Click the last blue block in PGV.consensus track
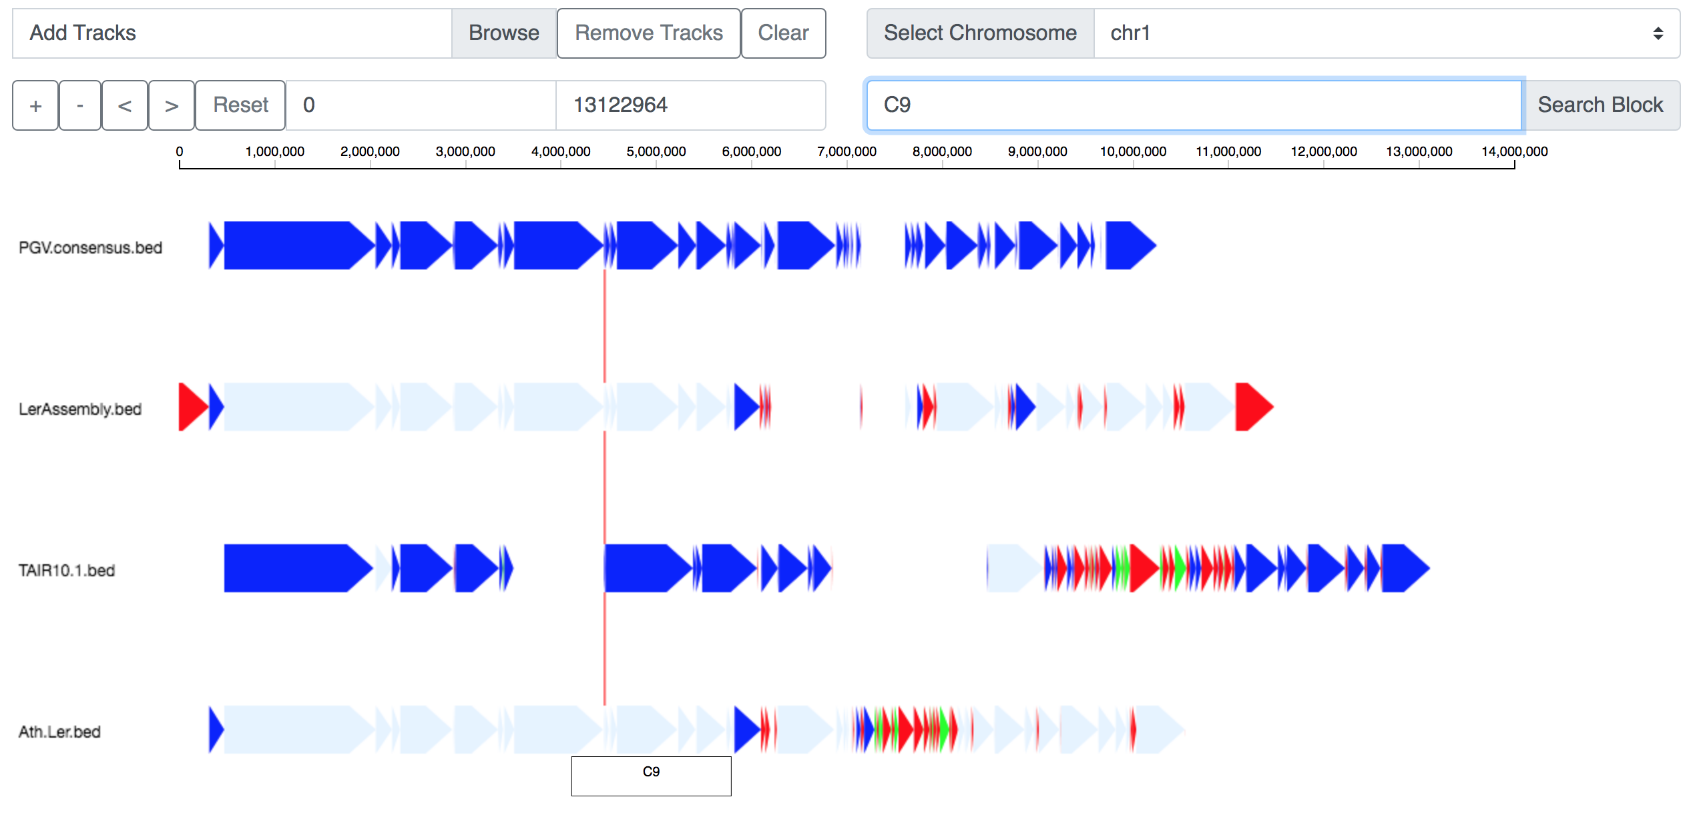This screenshot has width=1697, height=819. click(x=1131, y=245)
